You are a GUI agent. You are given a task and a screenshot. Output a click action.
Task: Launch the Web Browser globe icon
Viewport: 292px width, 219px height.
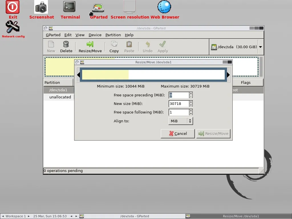[165, 7]
